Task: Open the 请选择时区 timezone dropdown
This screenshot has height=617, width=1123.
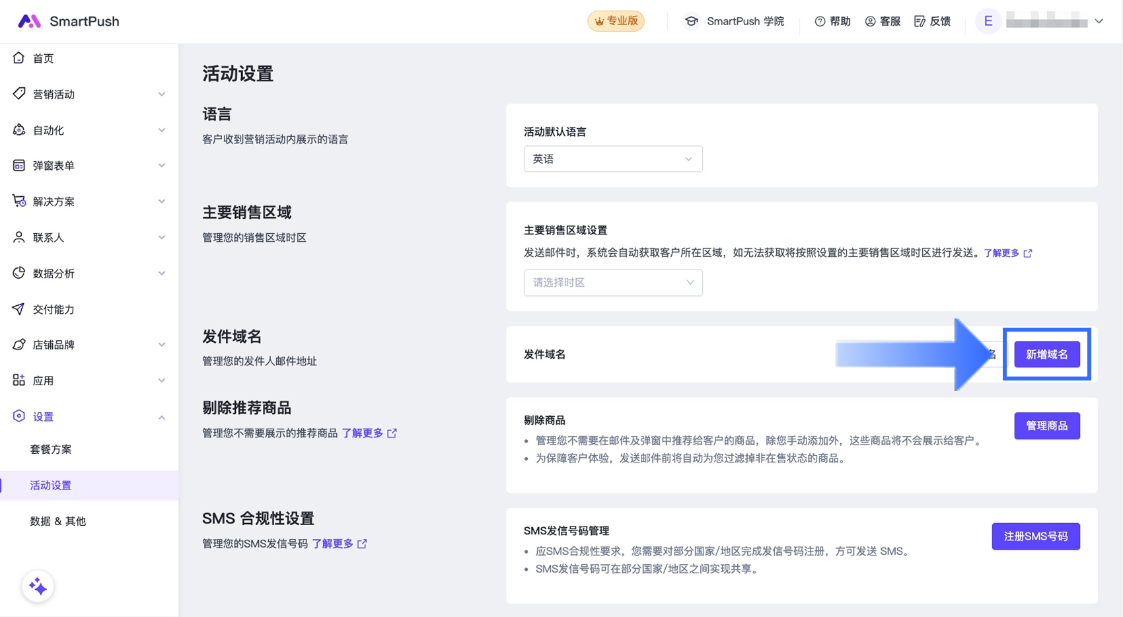Action: click(612, 283)
